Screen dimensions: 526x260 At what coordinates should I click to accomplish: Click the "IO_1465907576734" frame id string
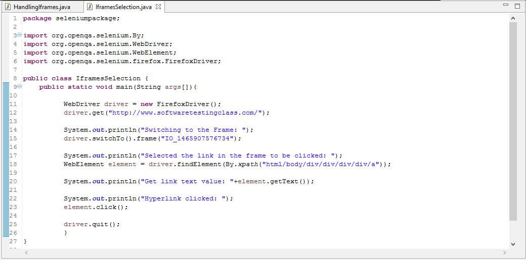click(x=197, y=138)
